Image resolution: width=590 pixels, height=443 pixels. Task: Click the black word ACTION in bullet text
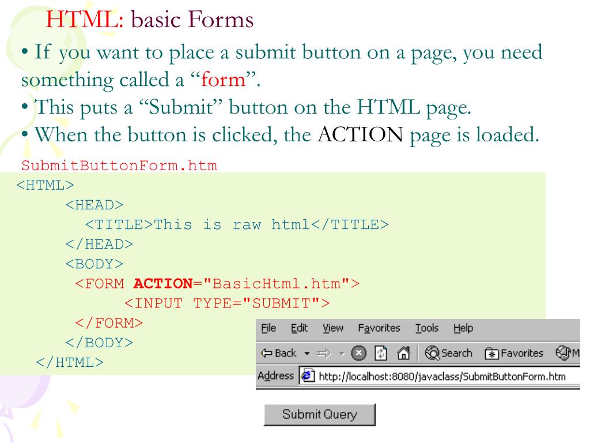pyautogui.click(x=360, y=134)
